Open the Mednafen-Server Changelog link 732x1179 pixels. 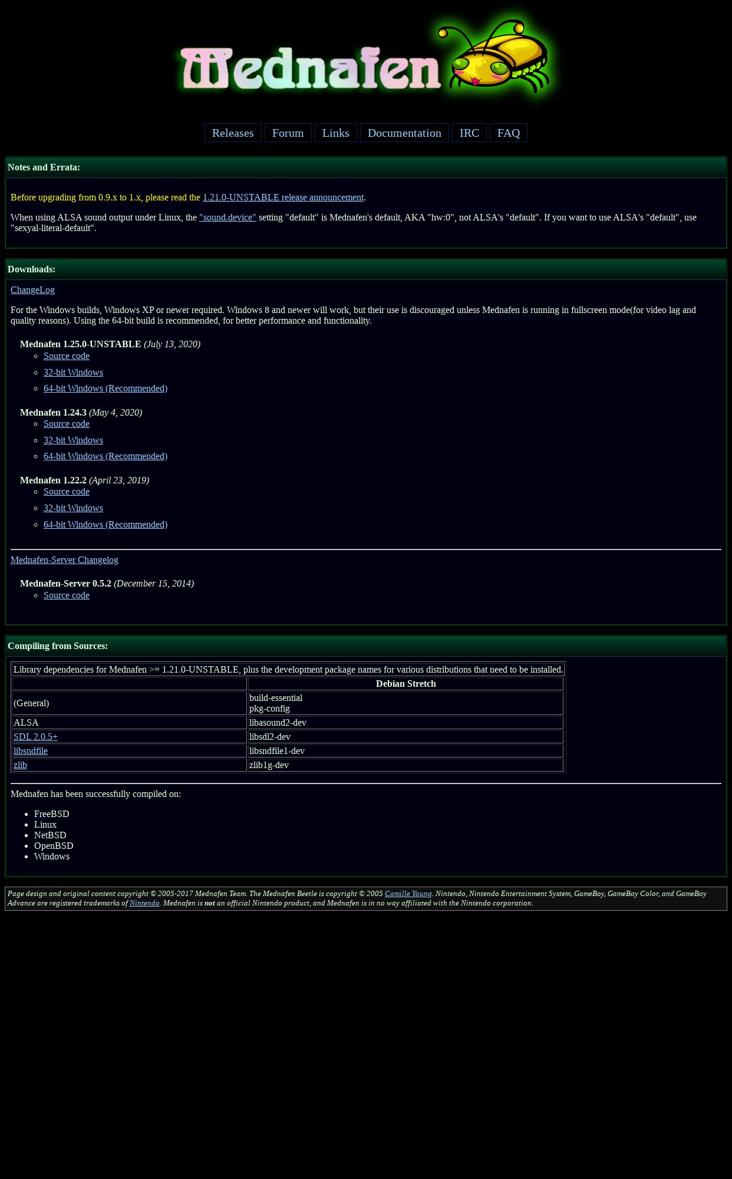tap(64, 560)
